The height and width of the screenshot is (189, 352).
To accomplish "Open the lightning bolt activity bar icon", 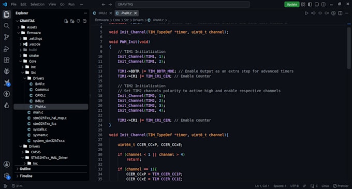I will click(x=7, y=94).
